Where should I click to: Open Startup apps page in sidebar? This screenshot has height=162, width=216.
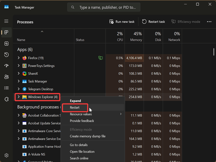tap(6, 66)
